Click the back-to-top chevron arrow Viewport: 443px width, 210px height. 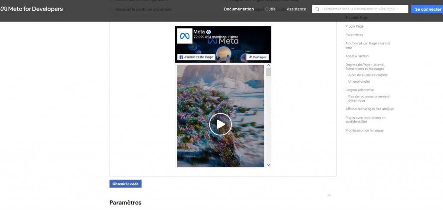click(x=329, y=195)
